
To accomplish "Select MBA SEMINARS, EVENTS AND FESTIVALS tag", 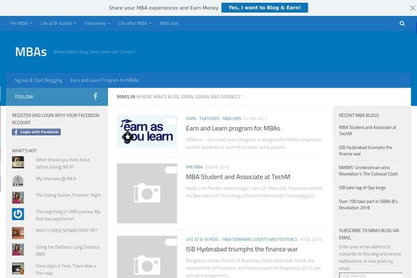I will [260, 239].
